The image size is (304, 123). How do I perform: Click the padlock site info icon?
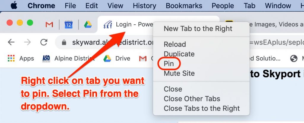pyautogui.click(x=64, y=42)
